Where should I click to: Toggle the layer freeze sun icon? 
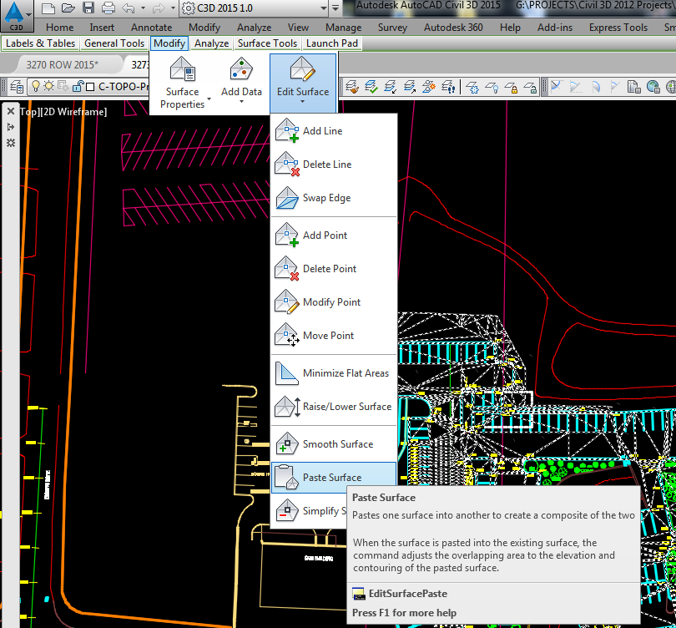coord(49,86)
